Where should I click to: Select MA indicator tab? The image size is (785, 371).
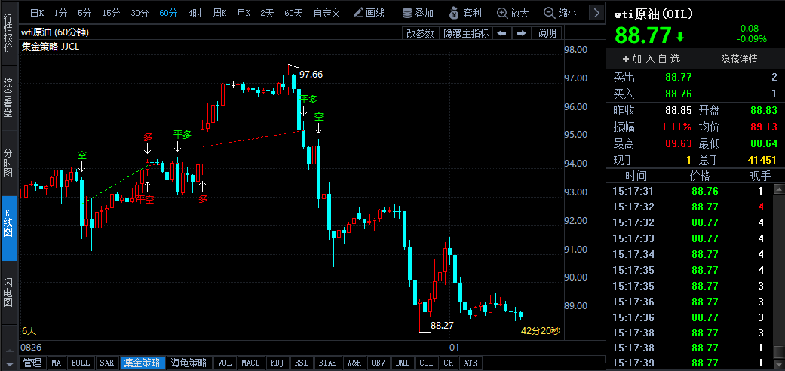click(x=57, y=363)
